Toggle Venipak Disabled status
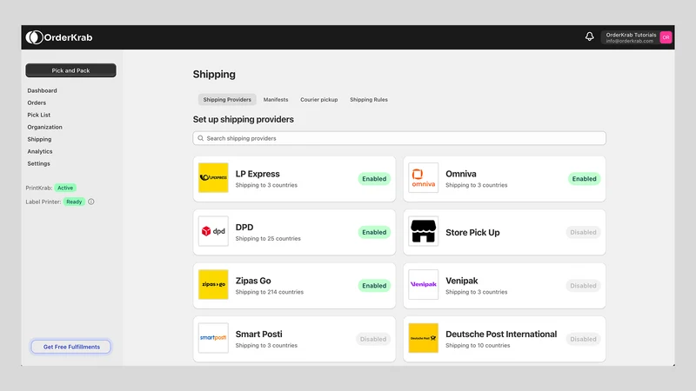 pos(583,286)
